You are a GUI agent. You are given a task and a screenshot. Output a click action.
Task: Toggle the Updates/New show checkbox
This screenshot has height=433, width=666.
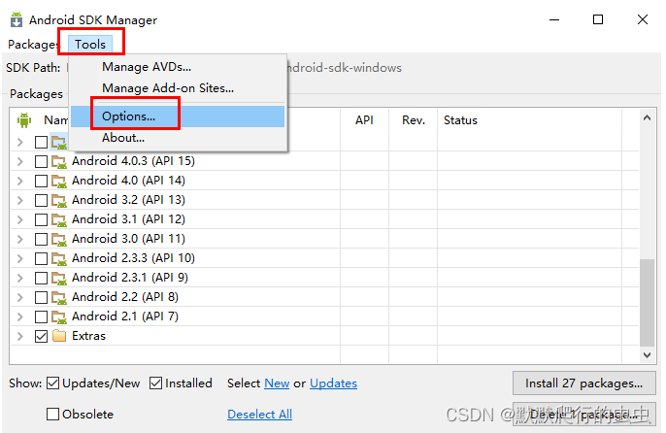click(x=52, y=383)
